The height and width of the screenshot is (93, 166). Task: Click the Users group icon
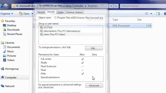tap(41, 34)
